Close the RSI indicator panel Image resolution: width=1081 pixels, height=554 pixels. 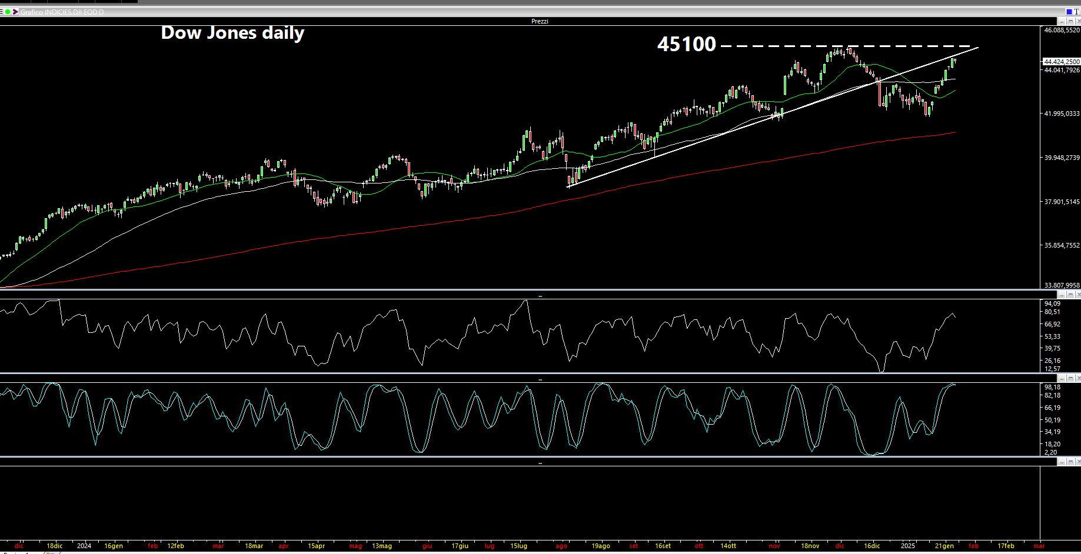coord(1077,295)
